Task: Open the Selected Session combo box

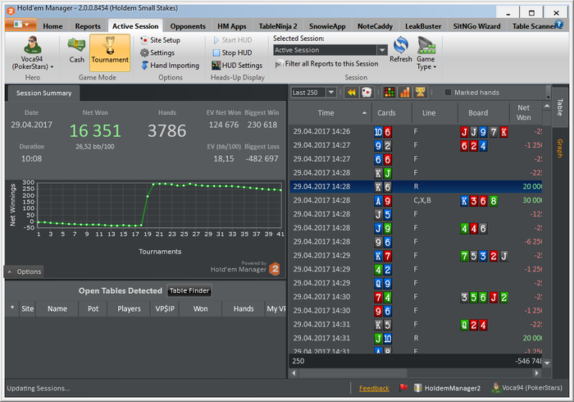Action: 330,50
